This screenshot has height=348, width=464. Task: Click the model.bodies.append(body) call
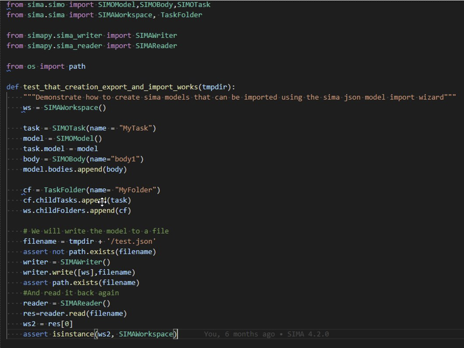tap(74, 169)
